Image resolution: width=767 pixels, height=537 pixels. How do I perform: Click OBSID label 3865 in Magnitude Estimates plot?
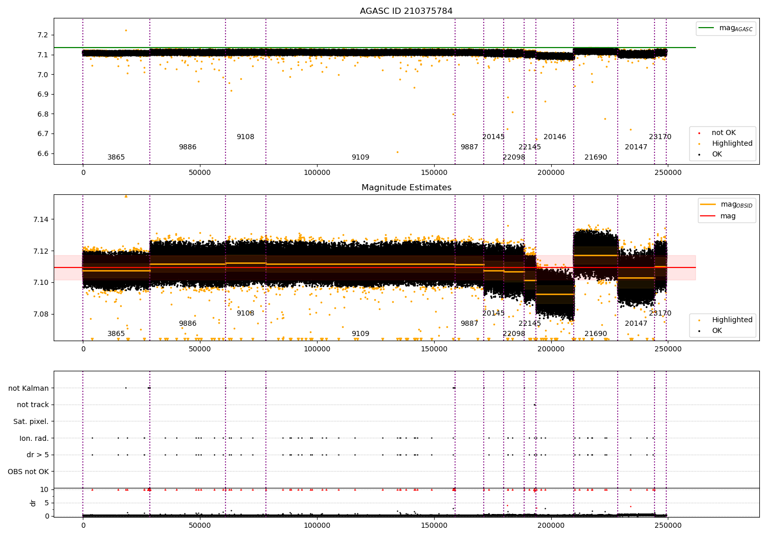coord(116,334)
